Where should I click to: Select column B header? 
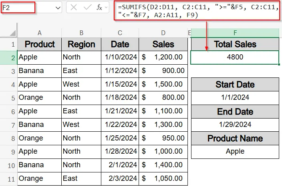click(x=81, y=33)
